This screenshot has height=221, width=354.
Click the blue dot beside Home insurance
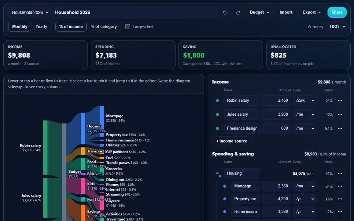click(225, 212)
